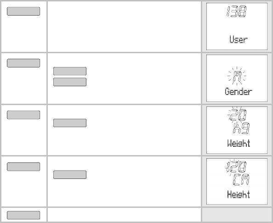Click the Gender label on the display
Viewport: 273px width, 223px height.
(239, 91)
